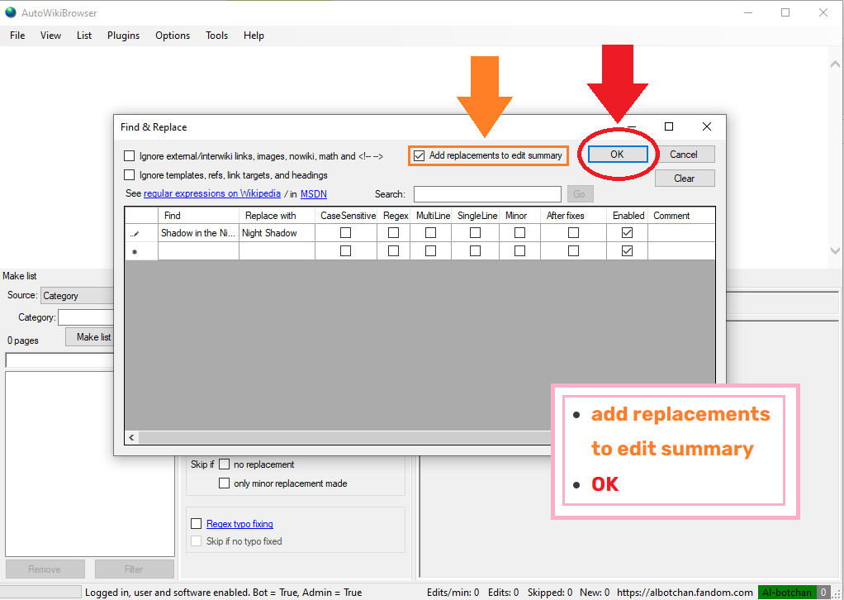Click the Comment column header
Image resolution: width=844 pixels, height=600 pixels.
pos(681,216)
